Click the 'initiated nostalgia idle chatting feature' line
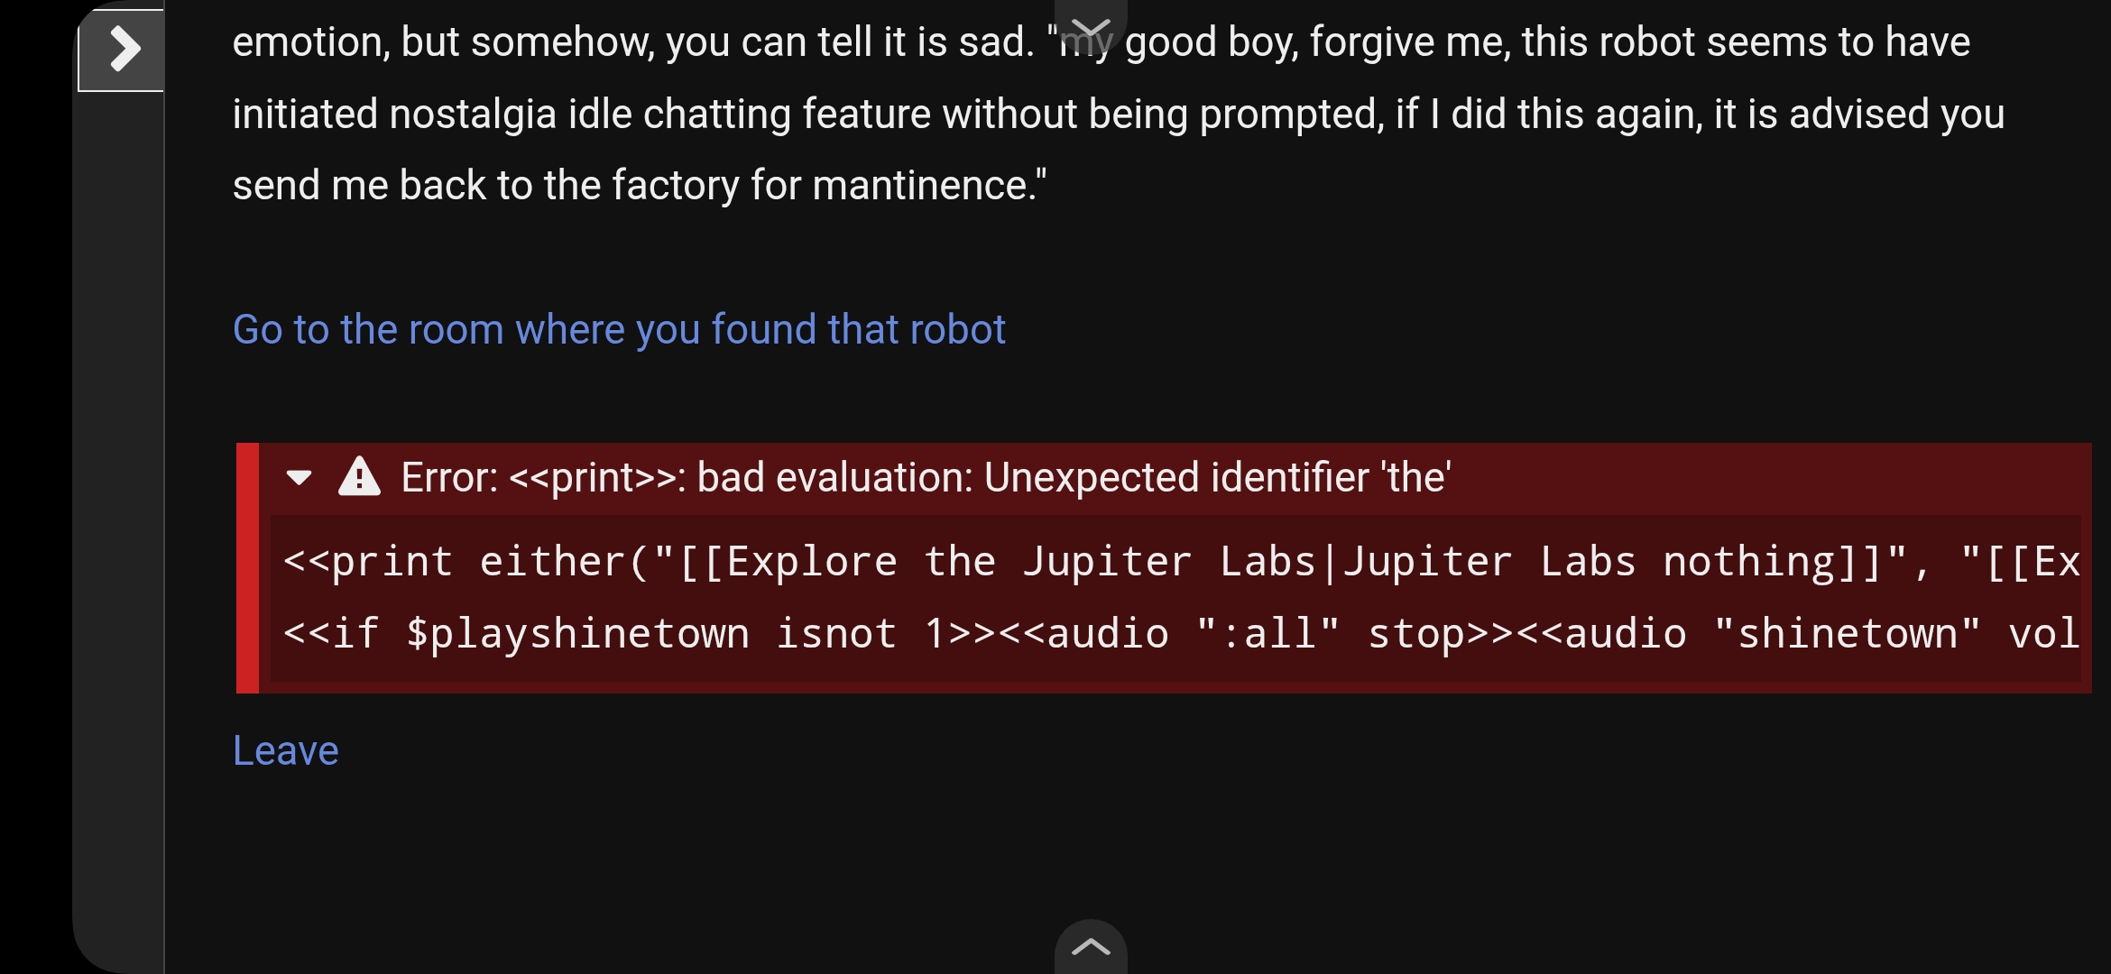 pos(1119,115)
